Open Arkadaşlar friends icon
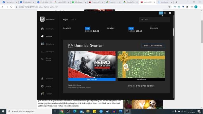203x114 pixels. click(42, 52)
